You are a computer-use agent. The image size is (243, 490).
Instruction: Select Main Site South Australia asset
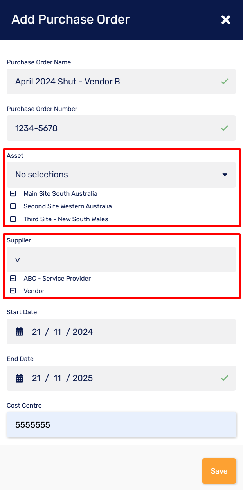[x=60, y=193]
